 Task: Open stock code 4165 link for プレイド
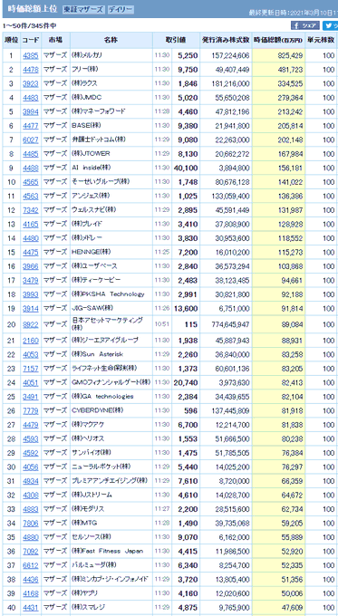tap(30, 225)
